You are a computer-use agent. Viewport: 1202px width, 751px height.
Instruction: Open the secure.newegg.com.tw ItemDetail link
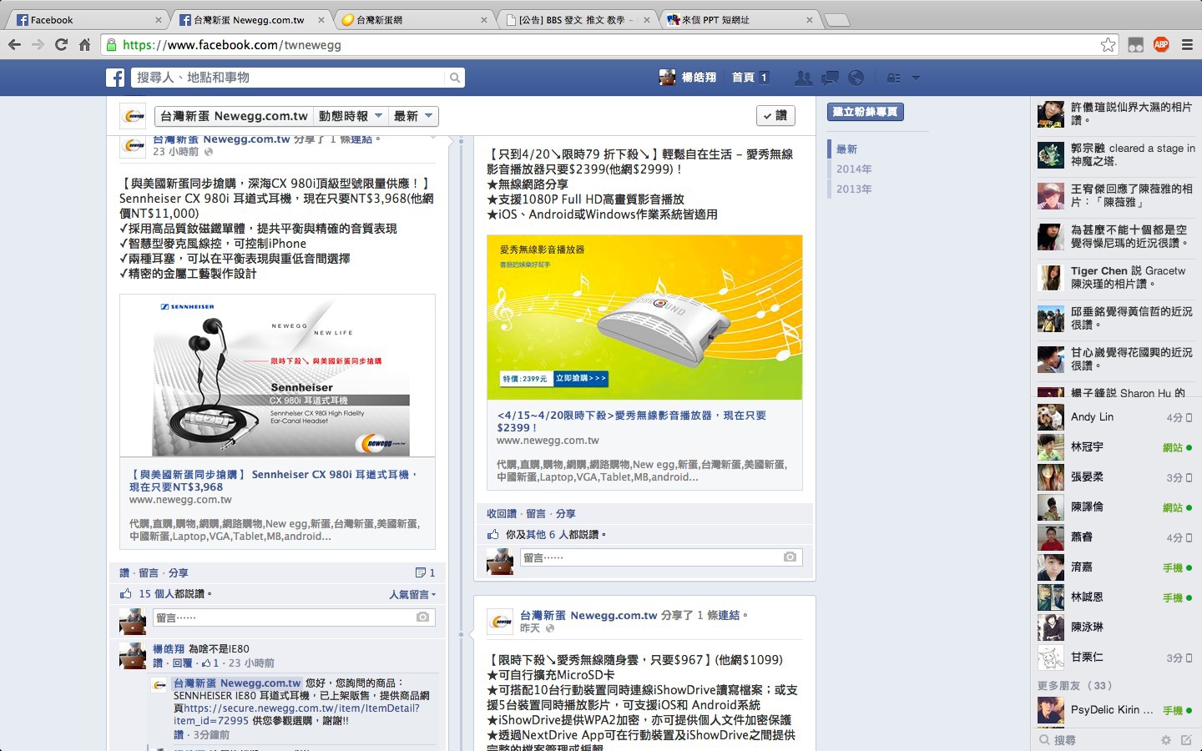[296, 714]
